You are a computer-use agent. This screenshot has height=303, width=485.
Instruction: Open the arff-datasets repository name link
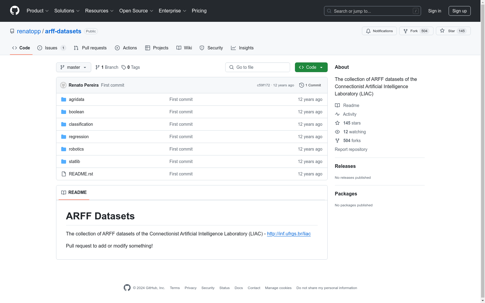[x=63, y=31]
